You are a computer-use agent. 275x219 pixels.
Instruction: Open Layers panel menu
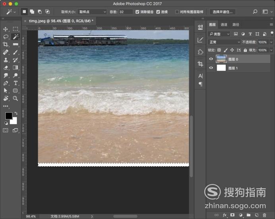271,25
